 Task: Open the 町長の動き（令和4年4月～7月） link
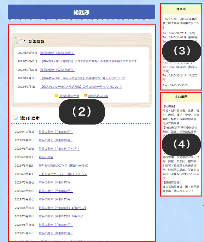(59, 149)
